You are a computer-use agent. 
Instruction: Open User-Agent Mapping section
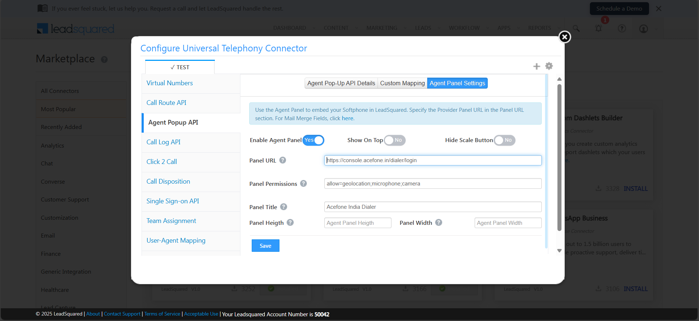click(191, 240)
